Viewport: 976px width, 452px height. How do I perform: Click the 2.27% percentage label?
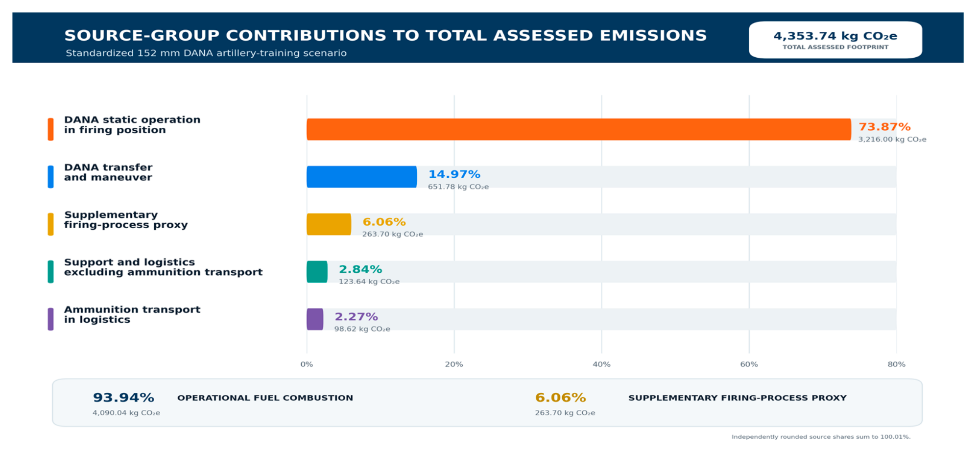[356, 317]
